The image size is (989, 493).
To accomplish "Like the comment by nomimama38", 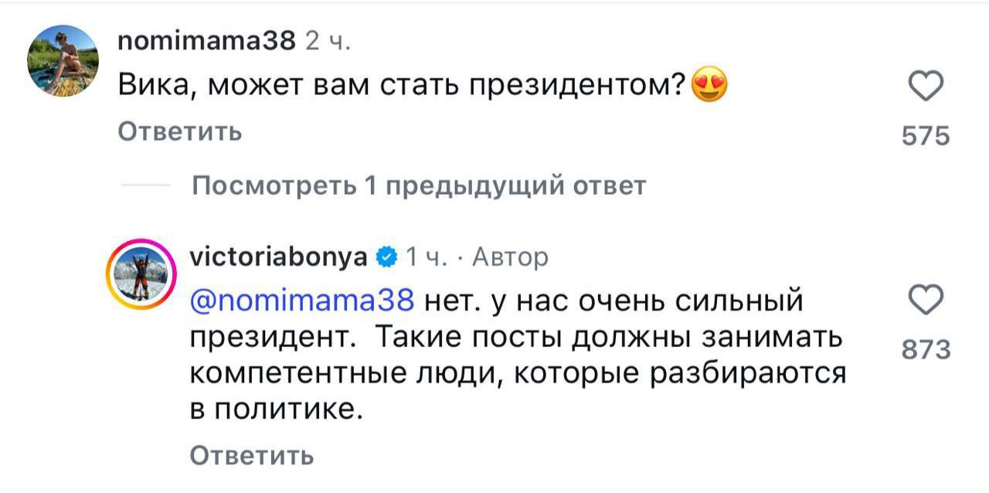I will click(x=925, y=87).
